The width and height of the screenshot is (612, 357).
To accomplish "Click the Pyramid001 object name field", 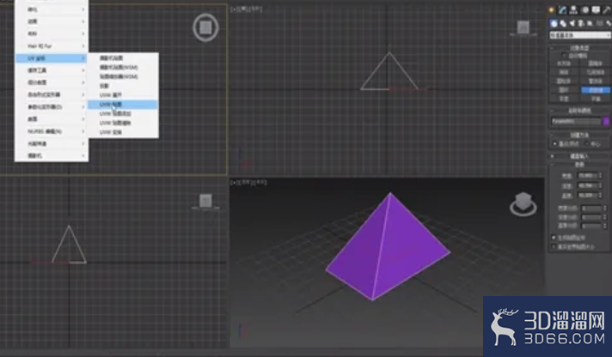I will pyautogui.click(x=576, y=122).
